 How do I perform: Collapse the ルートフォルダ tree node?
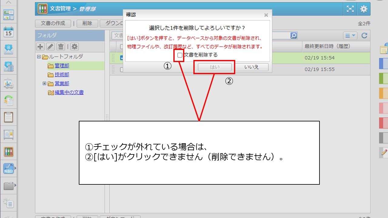[x=38, y=57]
